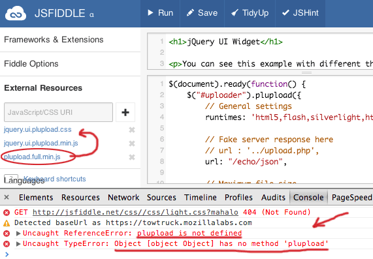Click the red error icon beside ReferenceError
The height and width of the screenshot is (259, 373).
tap(7, 234)
